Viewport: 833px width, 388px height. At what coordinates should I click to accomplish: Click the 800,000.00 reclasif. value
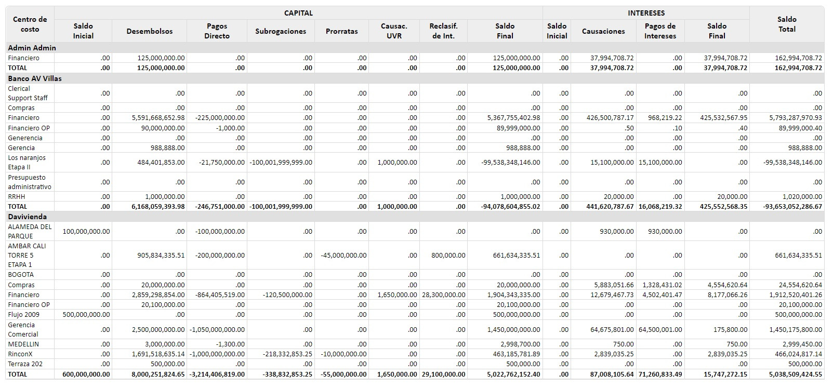[x=448, y=256]
